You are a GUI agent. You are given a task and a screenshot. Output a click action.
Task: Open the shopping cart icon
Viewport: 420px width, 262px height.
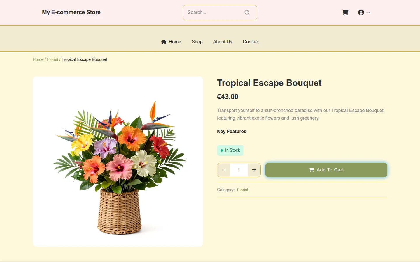click(345, 13)
